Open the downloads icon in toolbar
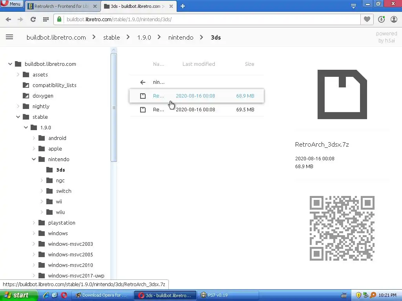 (x=381, y=19)
